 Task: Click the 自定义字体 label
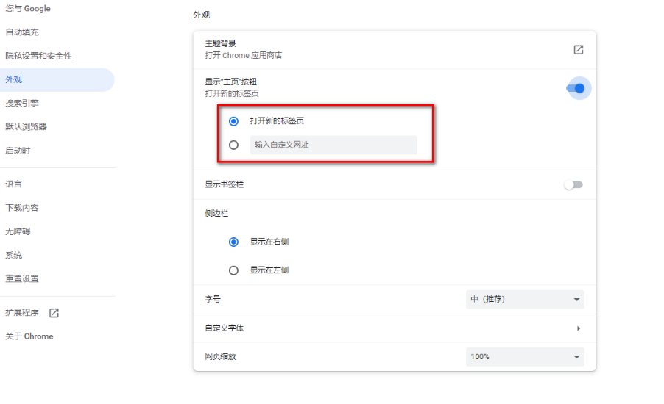pyautogui.click(x=225, y=328)
